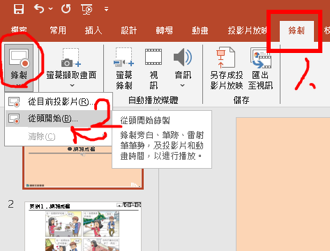The width and height of the screenshot is (330, 251).
Task: Click the 錄製 record slideshow icon
Action: (19, 58)
